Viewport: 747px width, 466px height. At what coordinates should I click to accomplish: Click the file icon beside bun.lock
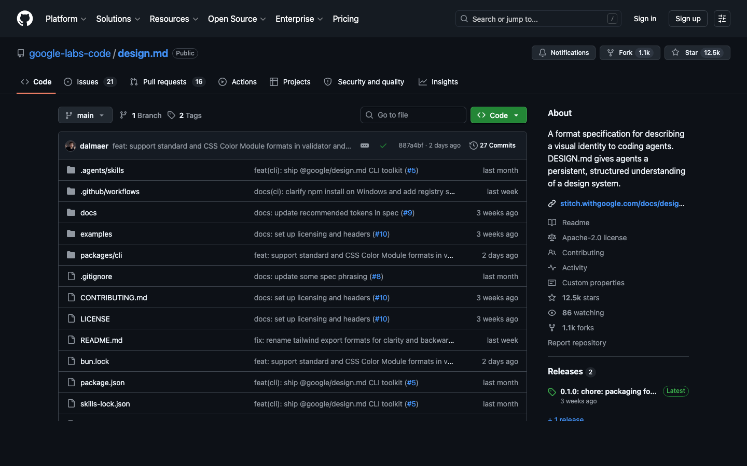(71, 361)
